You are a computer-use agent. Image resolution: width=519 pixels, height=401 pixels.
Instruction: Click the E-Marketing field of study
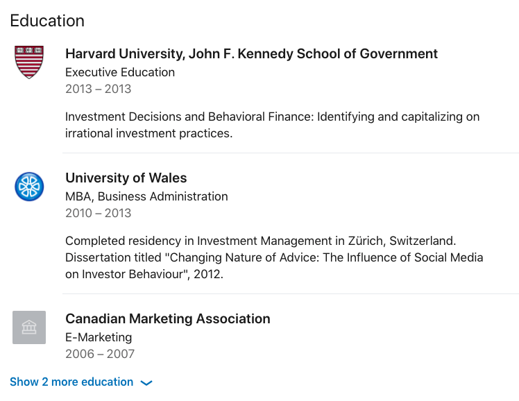99,337
